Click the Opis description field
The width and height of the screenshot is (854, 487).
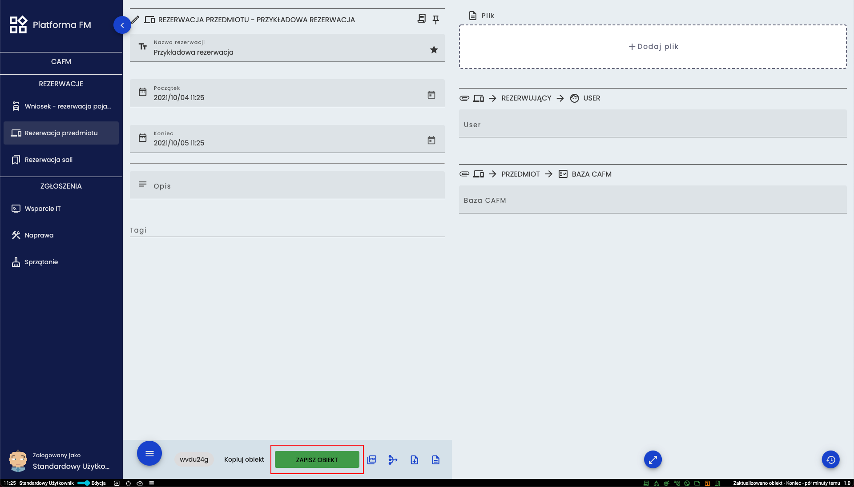287,185
